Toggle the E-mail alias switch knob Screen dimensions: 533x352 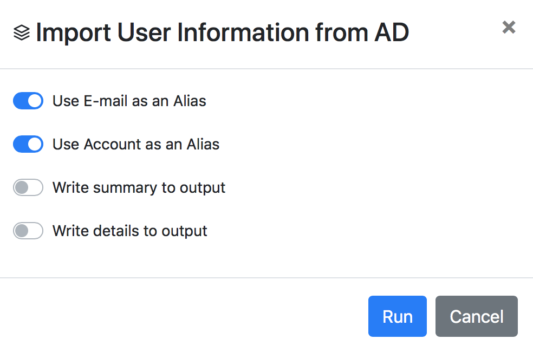tap(35, 101)
